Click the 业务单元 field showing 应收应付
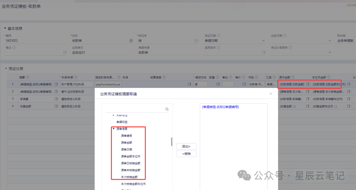Screen dimensions: 356x190 (102, 52)
